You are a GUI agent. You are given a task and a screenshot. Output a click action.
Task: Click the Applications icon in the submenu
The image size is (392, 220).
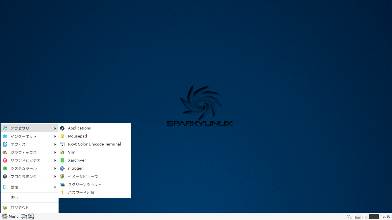pyautogui.click(x=62, y=128)
